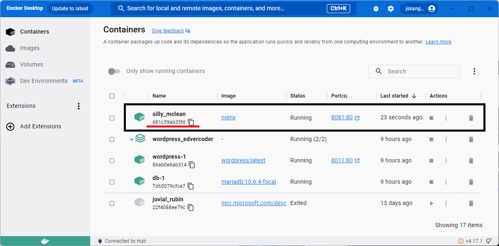Open the troubleshoot bug icon
The height and width of the screenshot is (246, 499).
point(376,9)
